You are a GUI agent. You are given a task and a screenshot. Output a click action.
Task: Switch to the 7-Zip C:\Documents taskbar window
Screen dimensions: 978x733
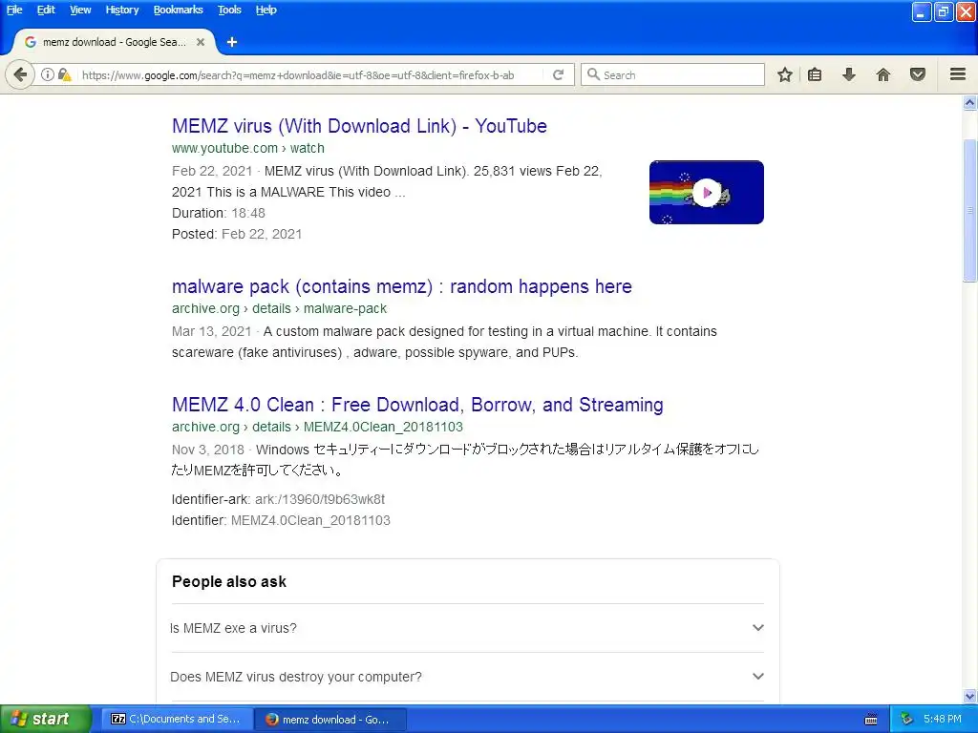point(177,720)
